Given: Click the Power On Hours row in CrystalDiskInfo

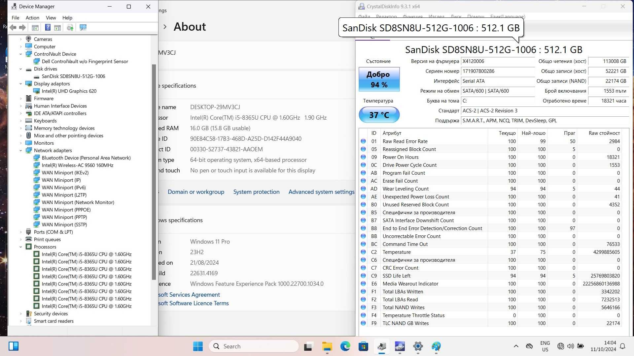Looking at the screenshot, I should [490, 157].
